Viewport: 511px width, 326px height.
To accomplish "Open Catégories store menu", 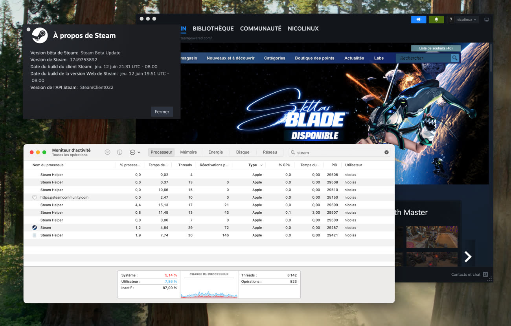I will 275,58.
